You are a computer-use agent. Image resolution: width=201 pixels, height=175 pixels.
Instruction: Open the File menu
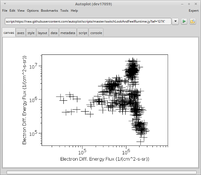tap(5, 10)
